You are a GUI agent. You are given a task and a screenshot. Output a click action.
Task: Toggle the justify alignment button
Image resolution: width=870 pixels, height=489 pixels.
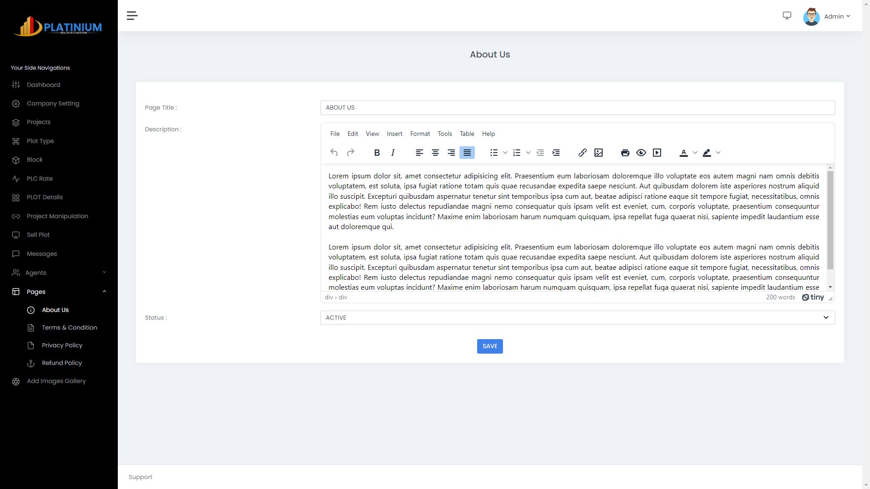[x=467, y=153]
